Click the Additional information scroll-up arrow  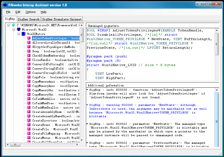tap(217, 90)
